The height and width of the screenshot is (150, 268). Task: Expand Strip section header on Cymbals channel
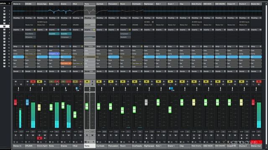[x=102, y=46]
